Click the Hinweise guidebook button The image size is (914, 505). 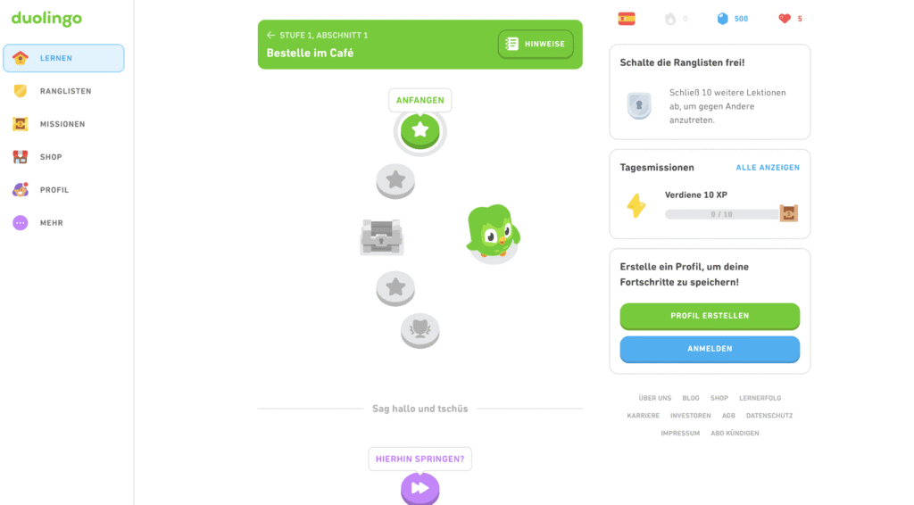536,45
